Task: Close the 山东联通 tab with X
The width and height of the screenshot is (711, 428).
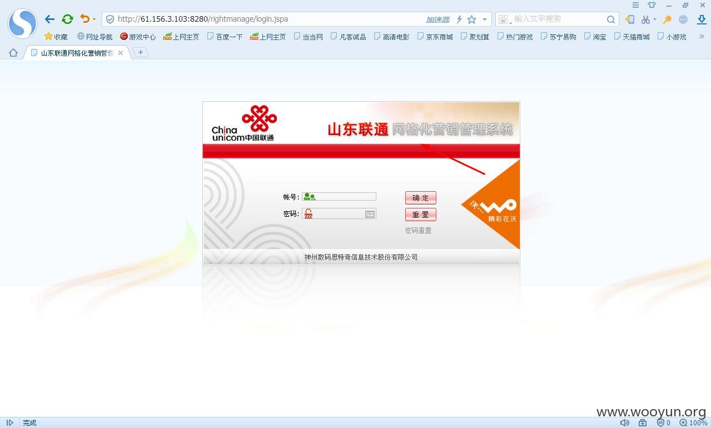Action: pyautogui.click(x=121, y=53)
